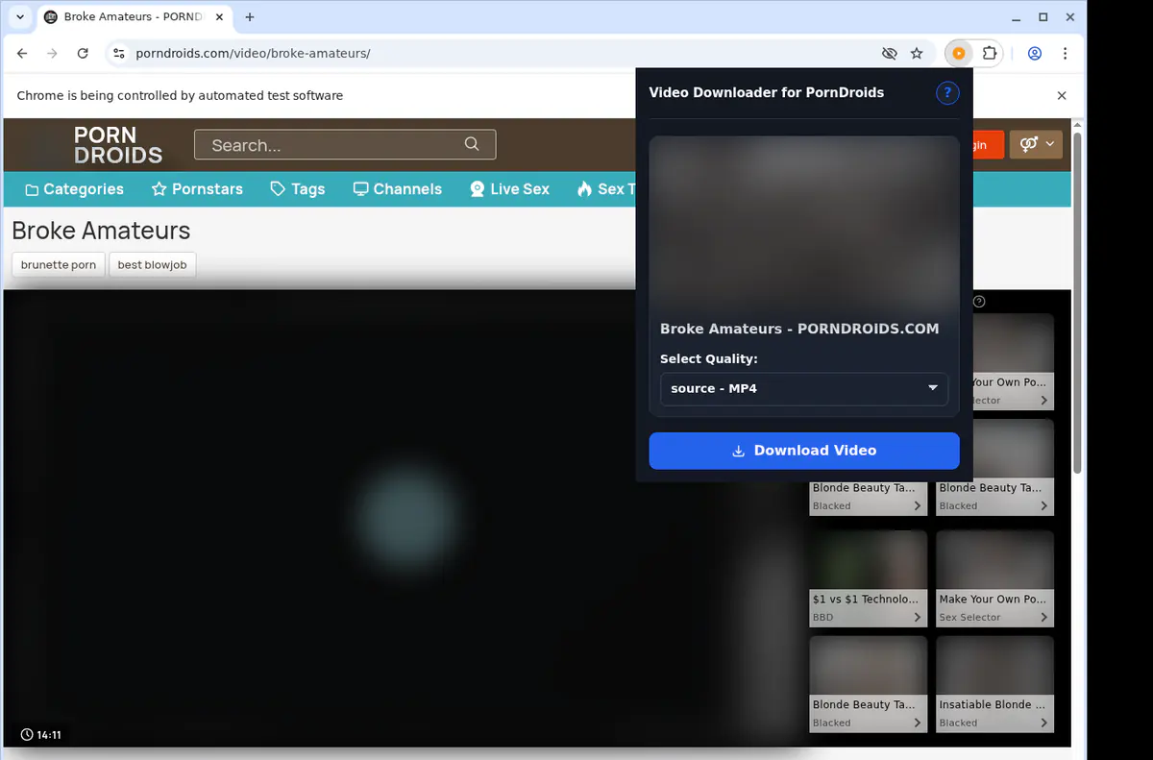Reload the current page
This screenshot has height=760, width=1153.
coord(83,54)
